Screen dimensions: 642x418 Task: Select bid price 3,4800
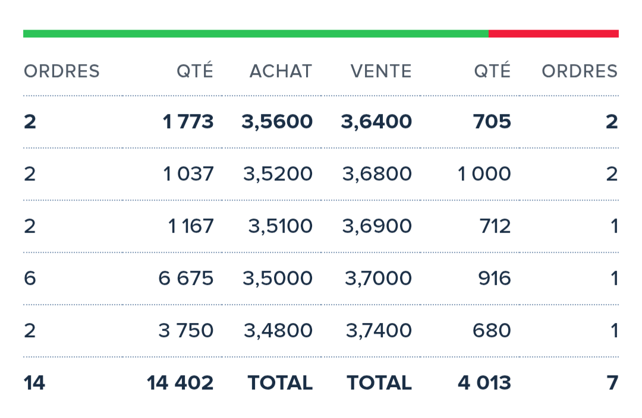point(278,331)
